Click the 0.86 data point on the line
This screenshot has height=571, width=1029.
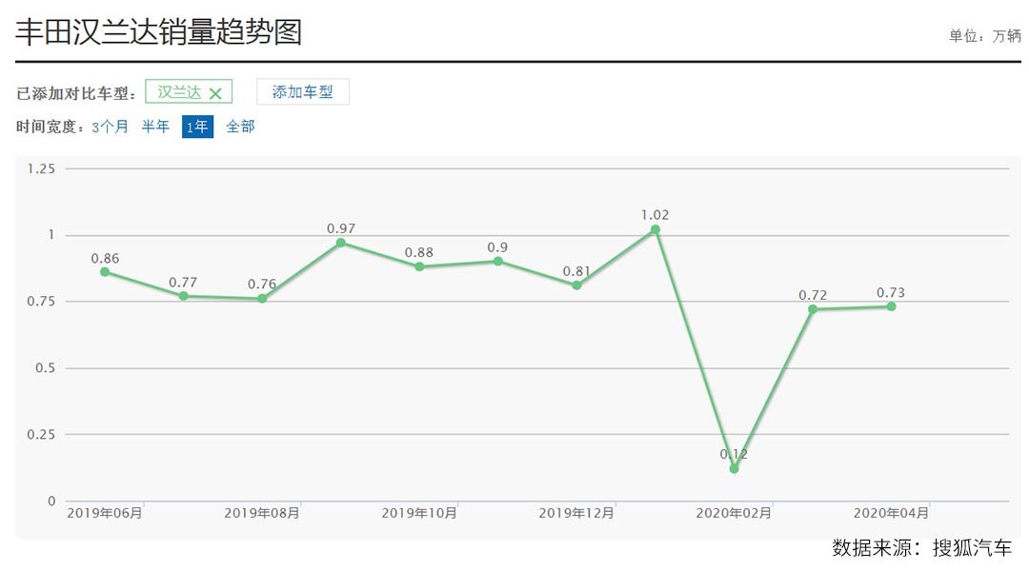coord(105,272)
